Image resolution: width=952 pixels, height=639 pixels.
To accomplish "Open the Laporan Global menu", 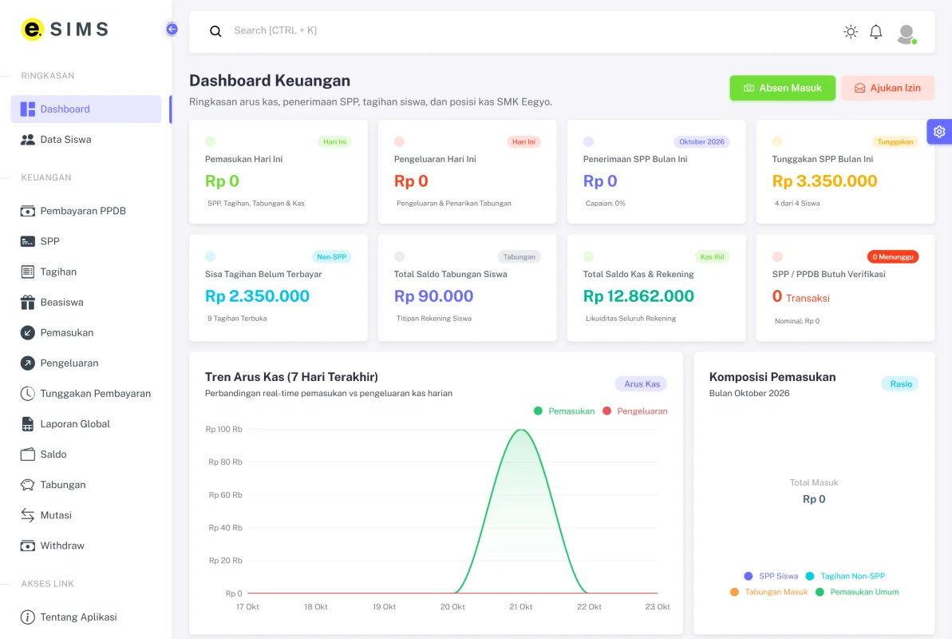I will [85, 424].
